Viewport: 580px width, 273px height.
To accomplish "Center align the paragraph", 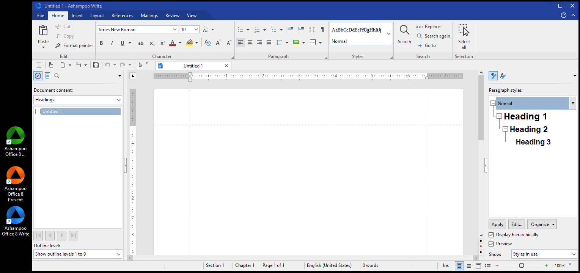I will (x=250, y=42).
